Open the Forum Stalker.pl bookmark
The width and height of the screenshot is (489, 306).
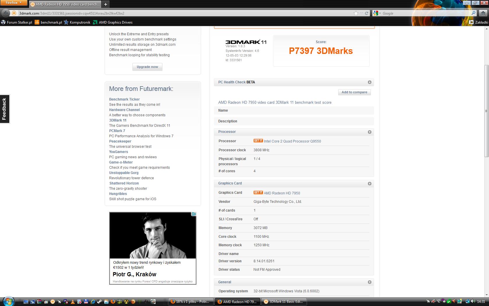17,22
